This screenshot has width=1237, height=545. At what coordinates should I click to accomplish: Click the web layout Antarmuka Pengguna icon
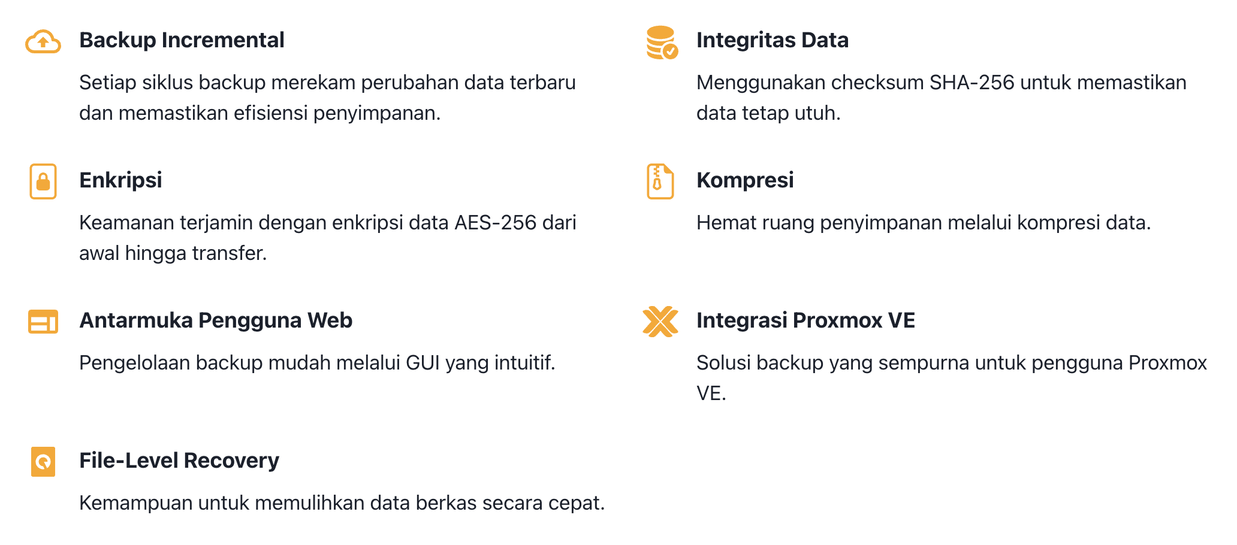[43, 322]
